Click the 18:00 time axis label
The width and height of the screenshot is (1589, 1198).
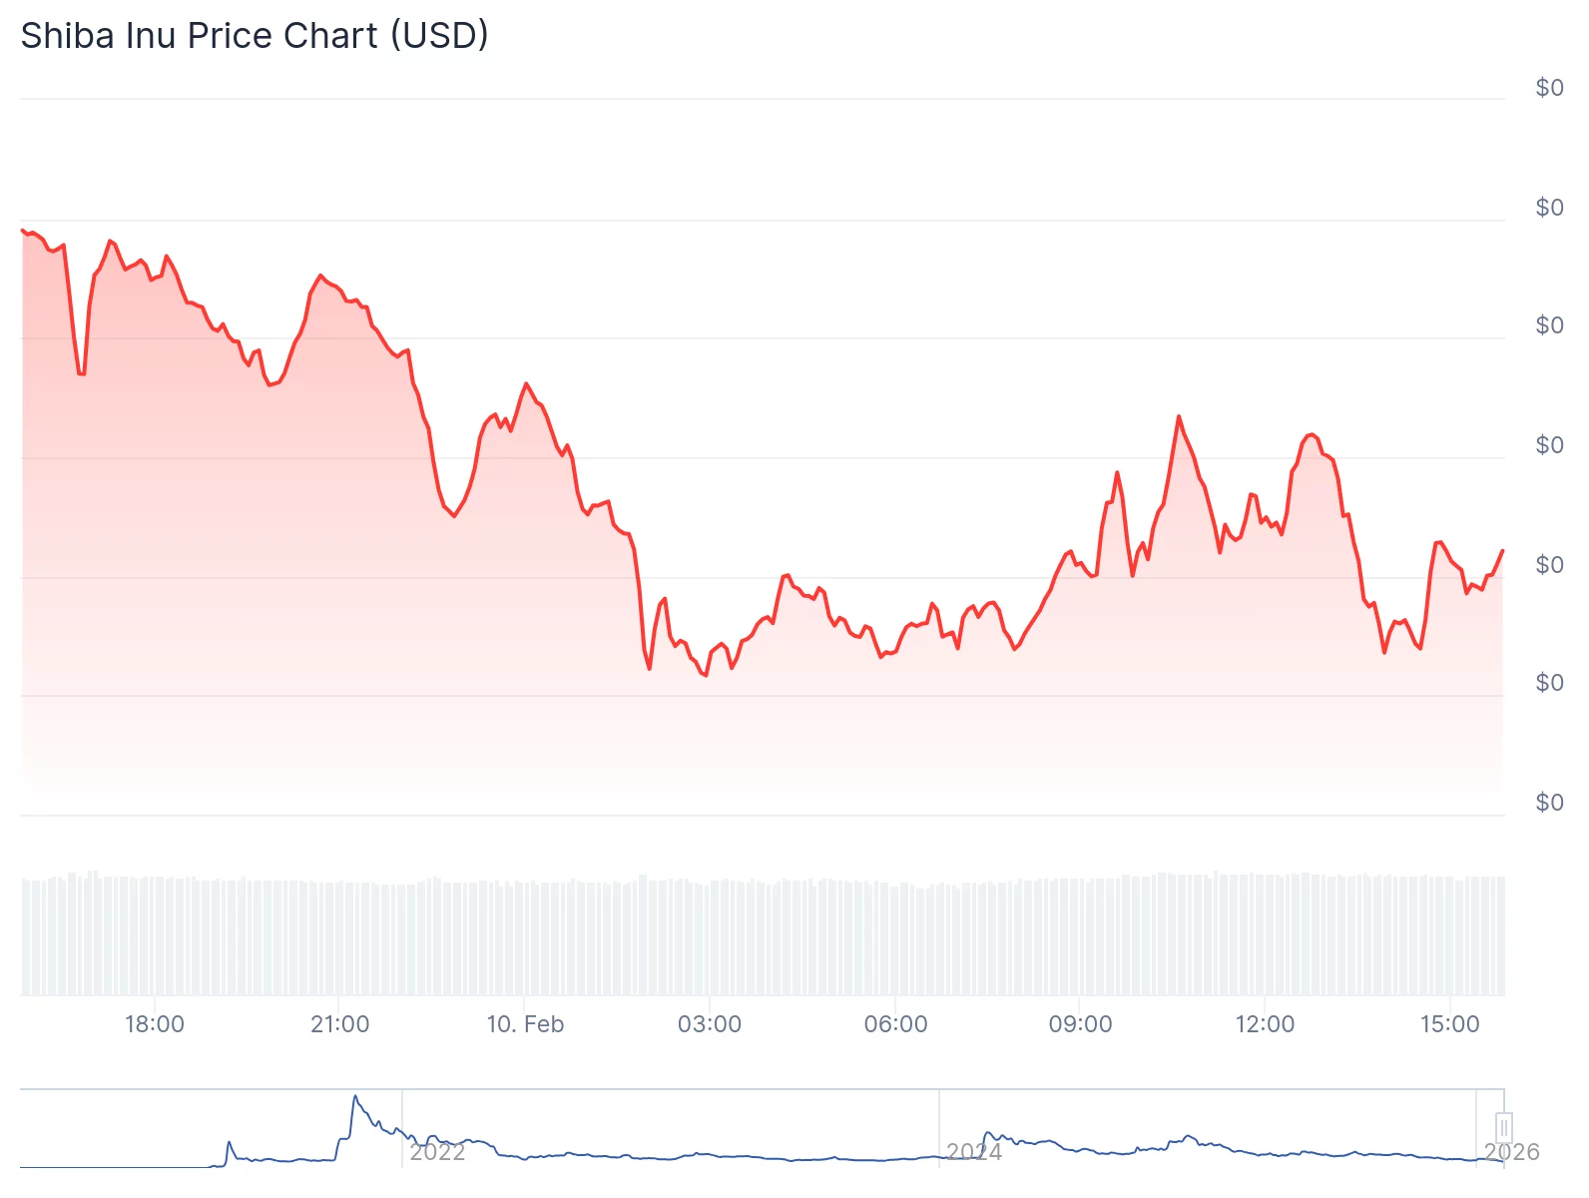click(x=155, y=1024)
